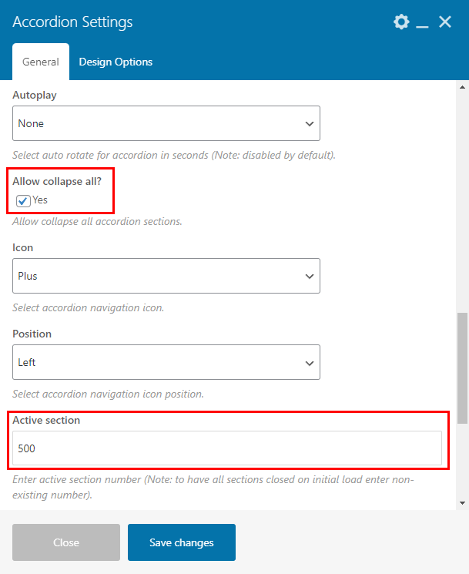This screenshot has height=574, width=469.
Task: Close the Accordion Settings dialog with X
Action: (445, 22)
